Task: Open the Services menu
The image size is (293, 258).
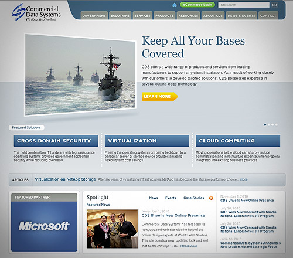Action: (142, 16)
